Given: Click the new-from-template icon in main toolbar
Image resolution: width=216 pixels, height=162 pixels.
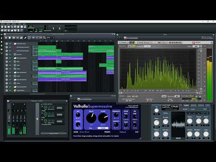Looking at the screenshot, I should pyautogui.click(x=5, y=27).
